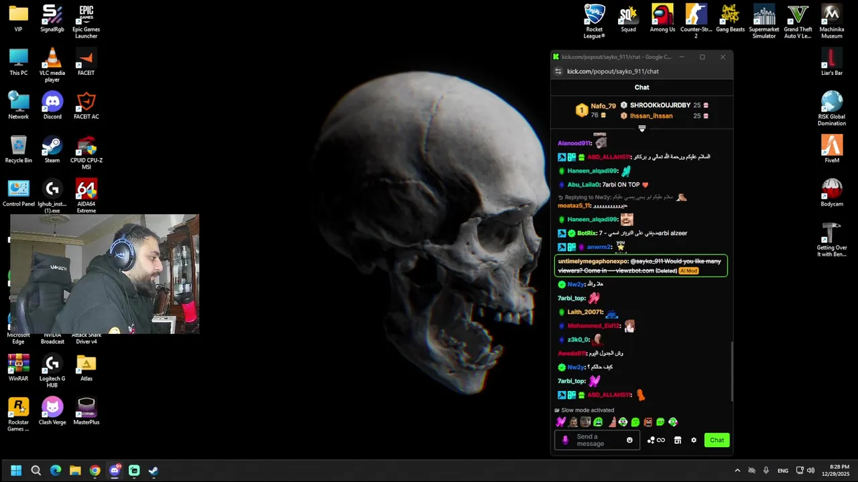Screen dimensions: 858x482
Task: Show hidden system tray icons chevron
Action: click(737, 471)
